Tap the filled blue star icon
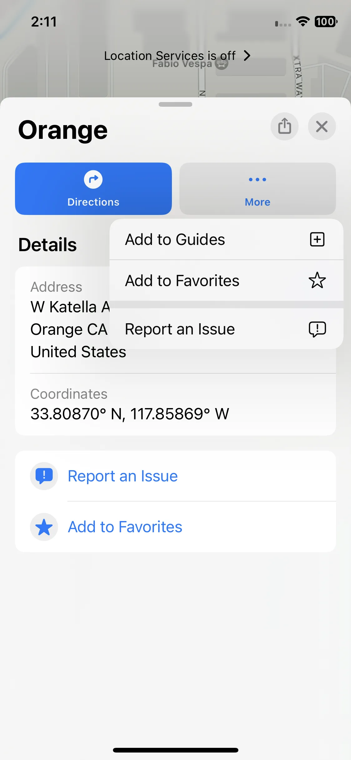Image resolution: width=351 pixels, height=760 pixels. point(44,527)
